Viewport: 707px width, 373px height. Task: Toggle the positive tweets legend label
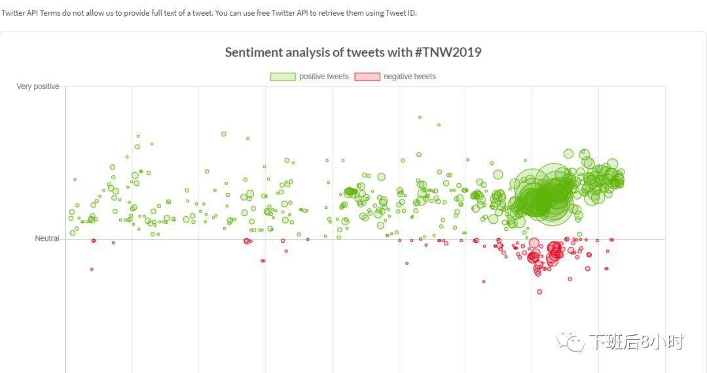tap(323, 77)
